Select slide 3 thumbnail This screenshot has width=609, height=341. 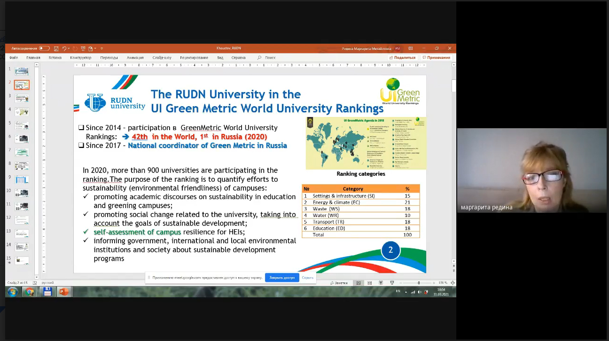click(x=22, y=98)
